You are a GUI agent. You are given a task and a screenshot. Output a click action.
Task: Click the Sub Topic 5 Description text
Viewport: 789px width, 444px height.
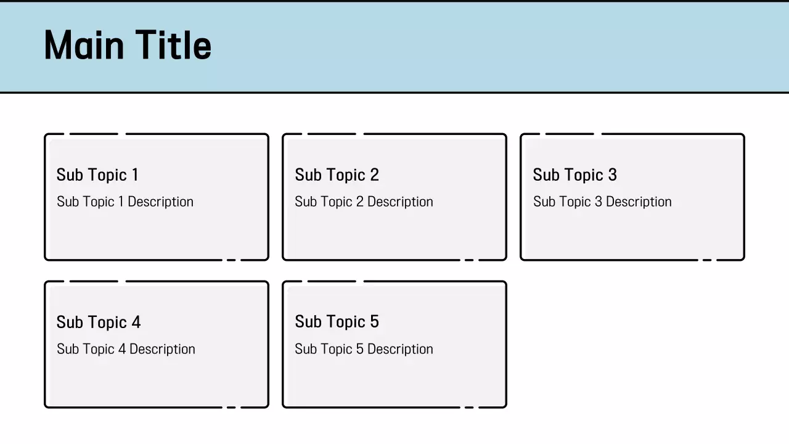pyautogui.click(x=364, y=349)
